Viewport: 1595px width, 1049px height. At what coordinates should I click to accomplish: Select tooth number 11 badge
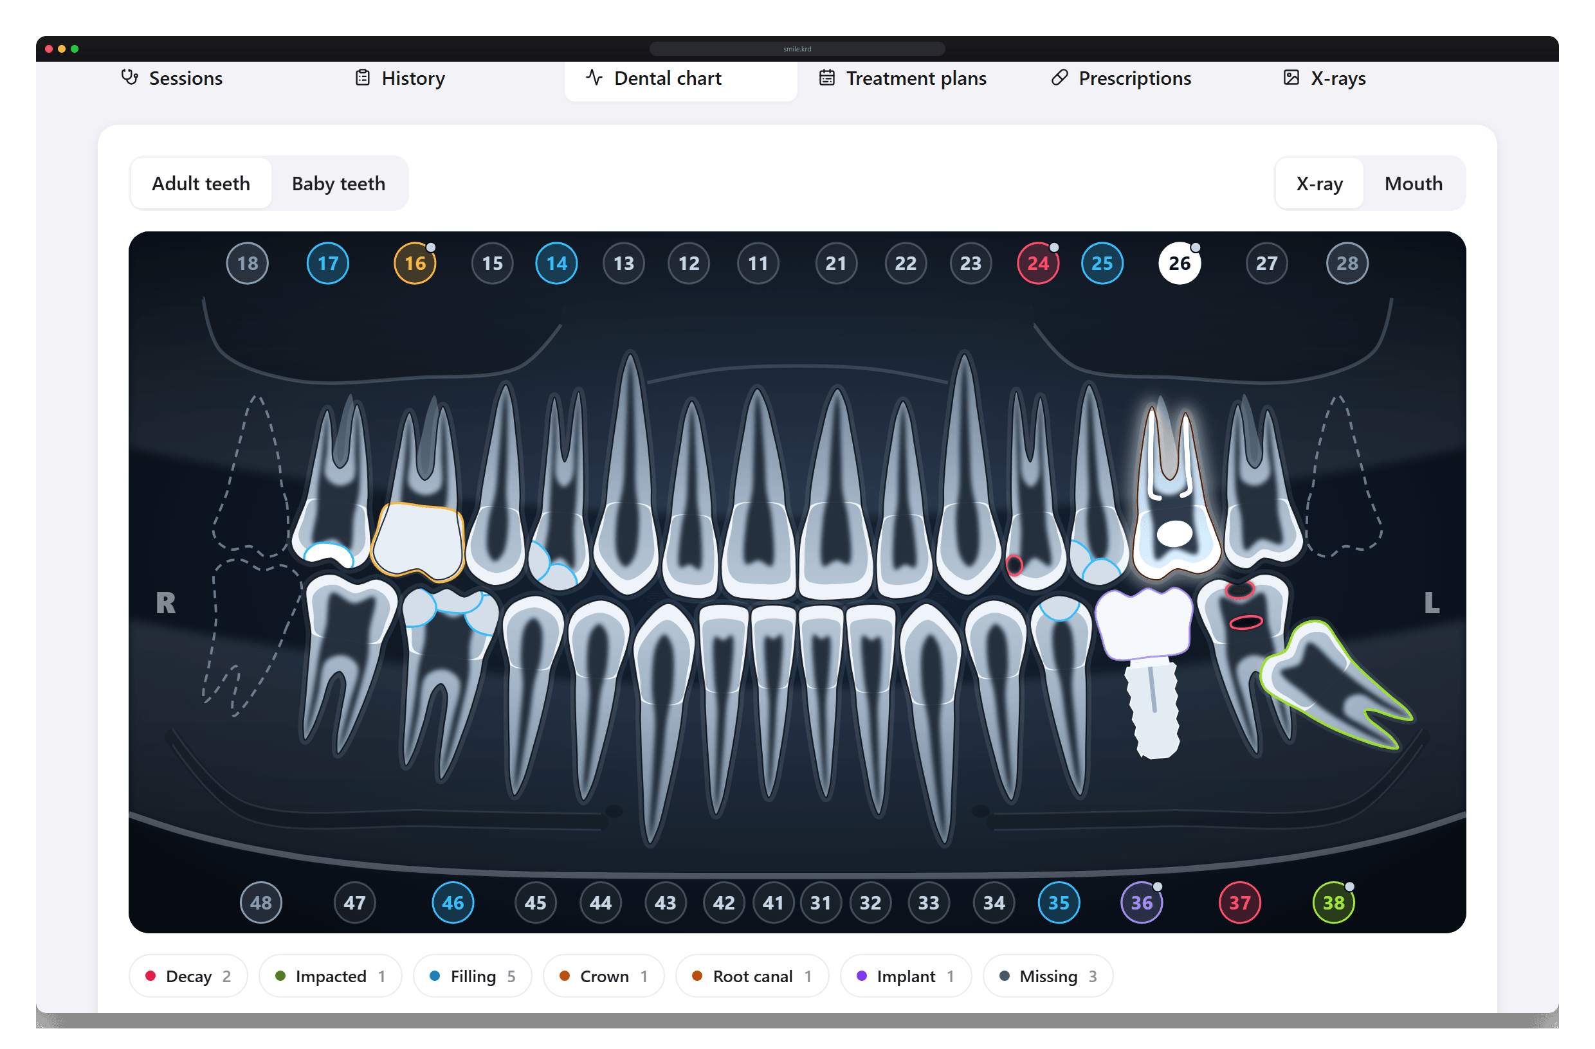758,264
